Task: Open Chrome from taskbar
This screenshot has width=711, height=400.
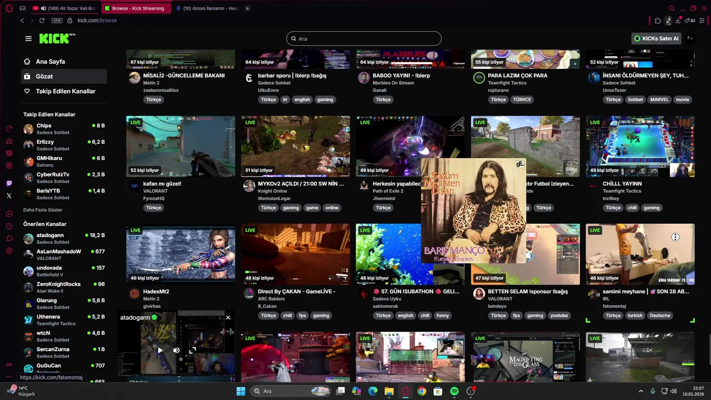Action: coord(422,391)
